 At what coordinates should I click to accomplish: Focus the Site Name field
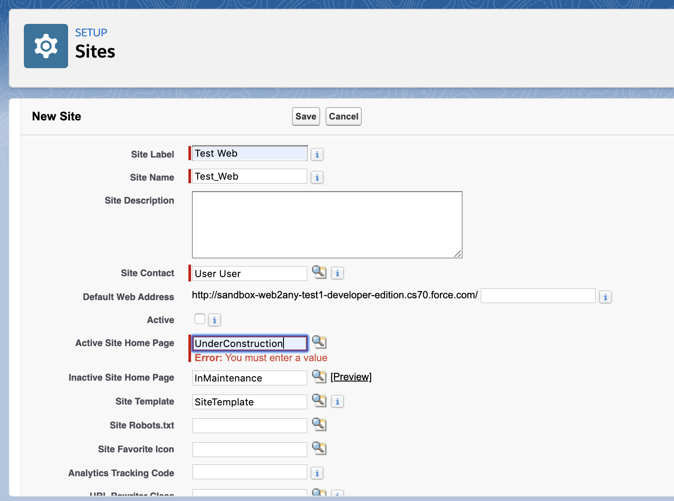[x=250, y=176]
